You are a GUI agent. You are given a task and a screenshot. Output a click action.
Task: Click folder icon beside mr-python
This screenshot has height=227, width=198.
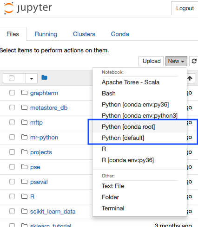(24, 137)
